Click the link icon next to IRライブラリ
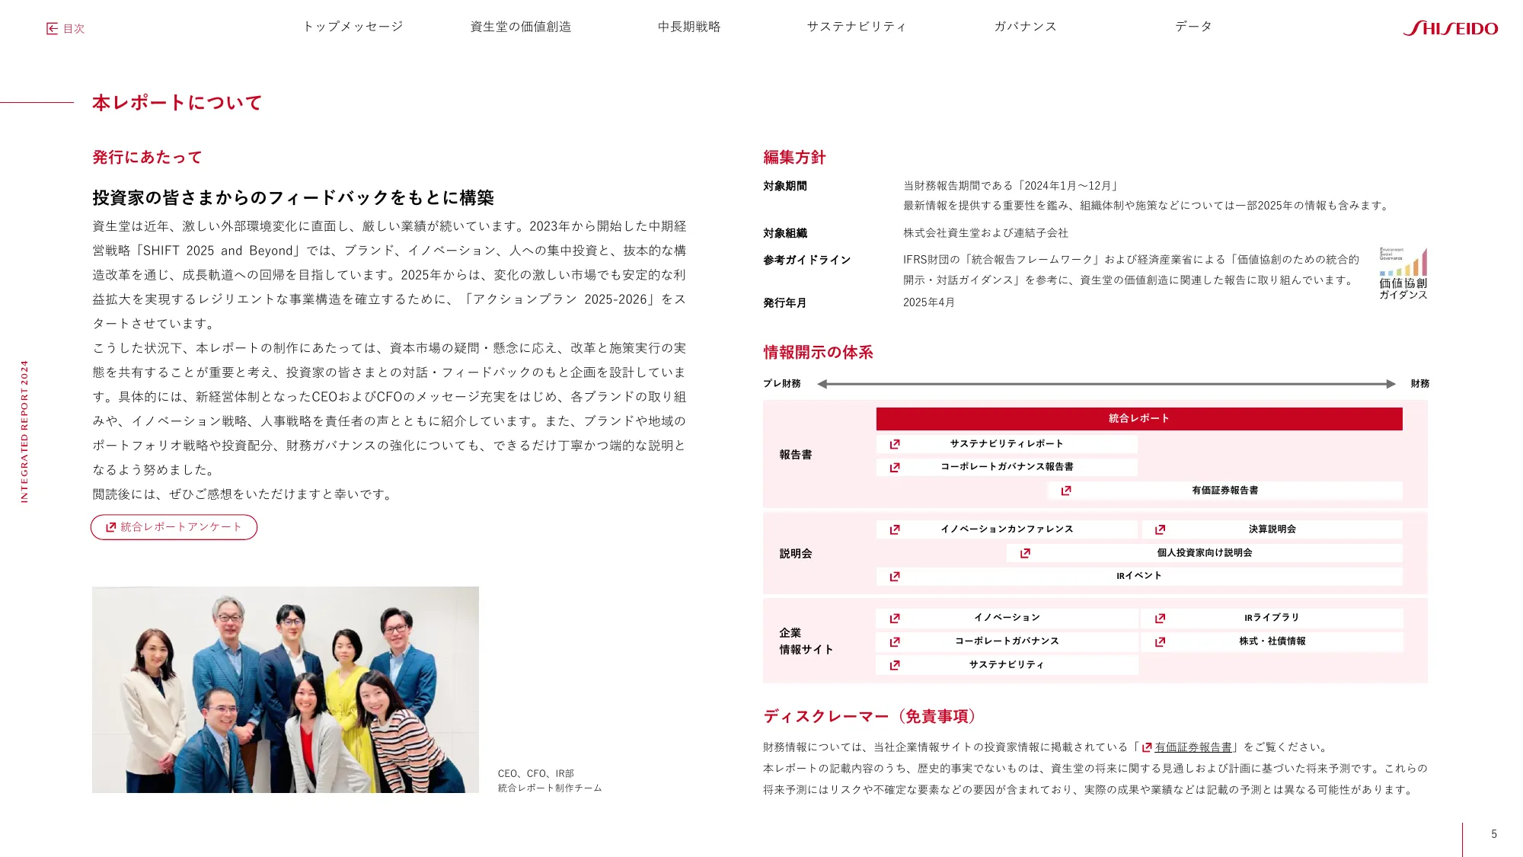Image resolution: width=1523 pixels, height=857 pixels. point(1160,619)
